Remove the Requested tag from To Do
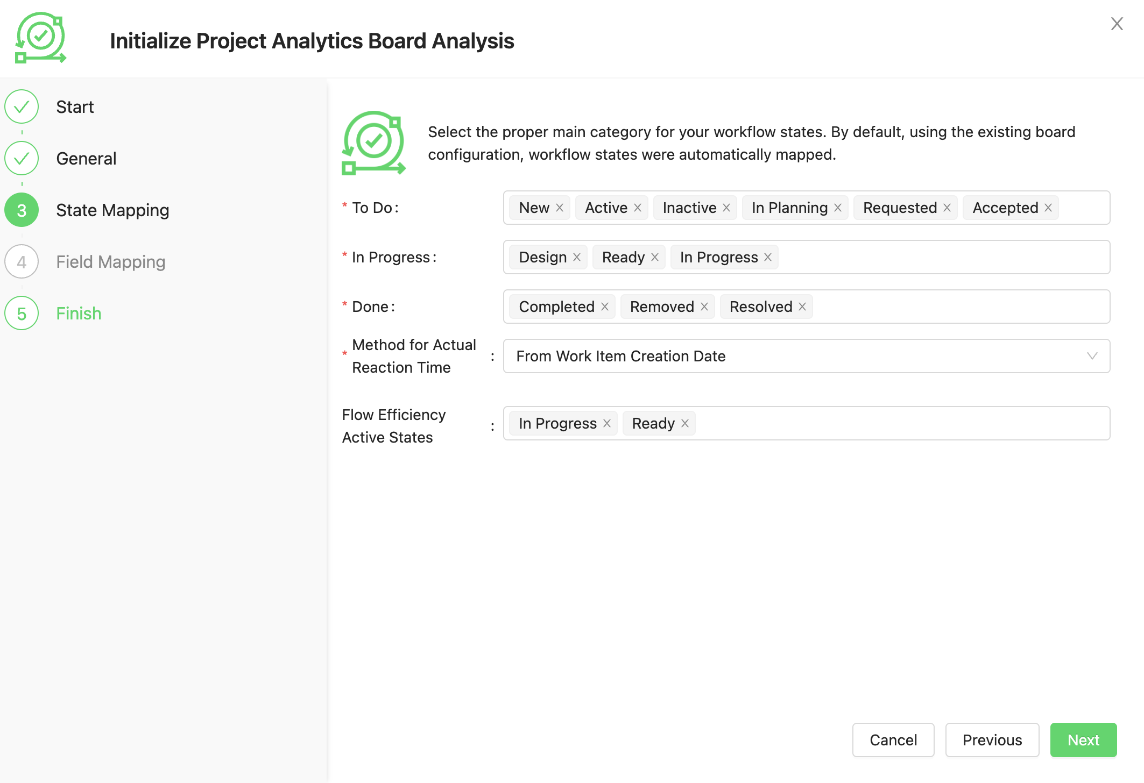 947,208
